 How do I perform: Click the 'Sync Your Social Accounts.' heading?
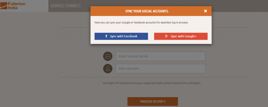(x=147, y=11)
